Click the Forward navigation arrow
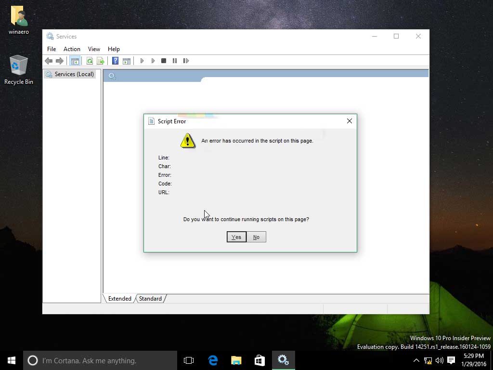The width and height of the screenshot is (493, 370). tap(59, 61)
